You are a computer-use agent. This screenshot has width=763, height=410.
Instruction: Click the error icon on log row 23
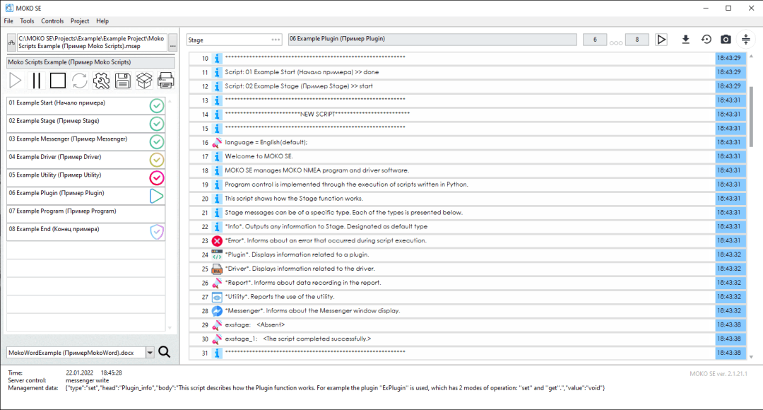(217, 240)
